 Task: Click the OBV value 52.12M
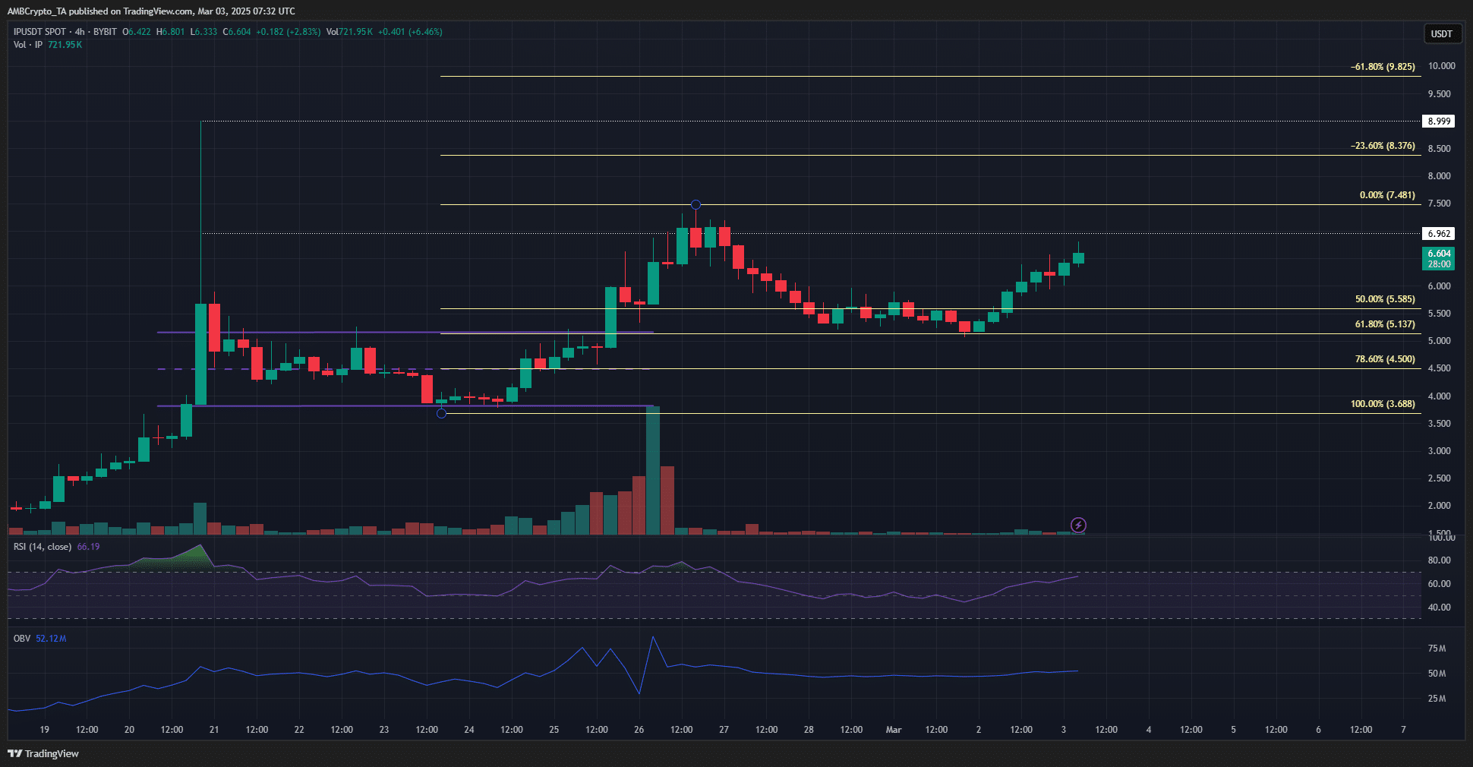pos(51,639)
